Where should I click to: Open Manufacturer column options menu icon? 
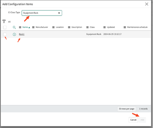click(33, 27)
